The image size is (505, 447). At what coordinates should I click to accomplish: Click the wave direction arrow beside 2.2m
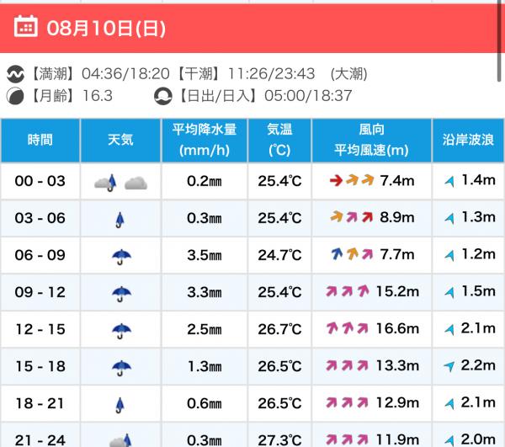coord(449,366)
